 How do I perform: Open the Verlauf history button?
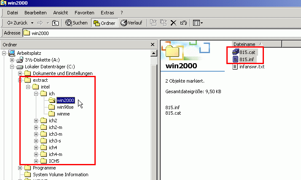131,23
